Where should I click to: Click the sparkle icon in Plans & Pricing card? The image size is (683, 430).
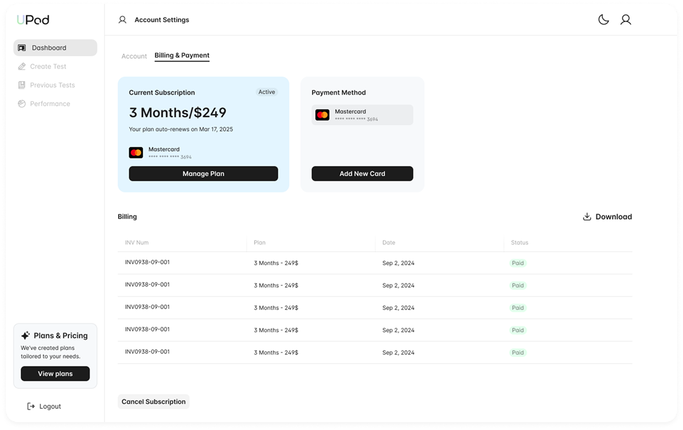coord(25,335)
